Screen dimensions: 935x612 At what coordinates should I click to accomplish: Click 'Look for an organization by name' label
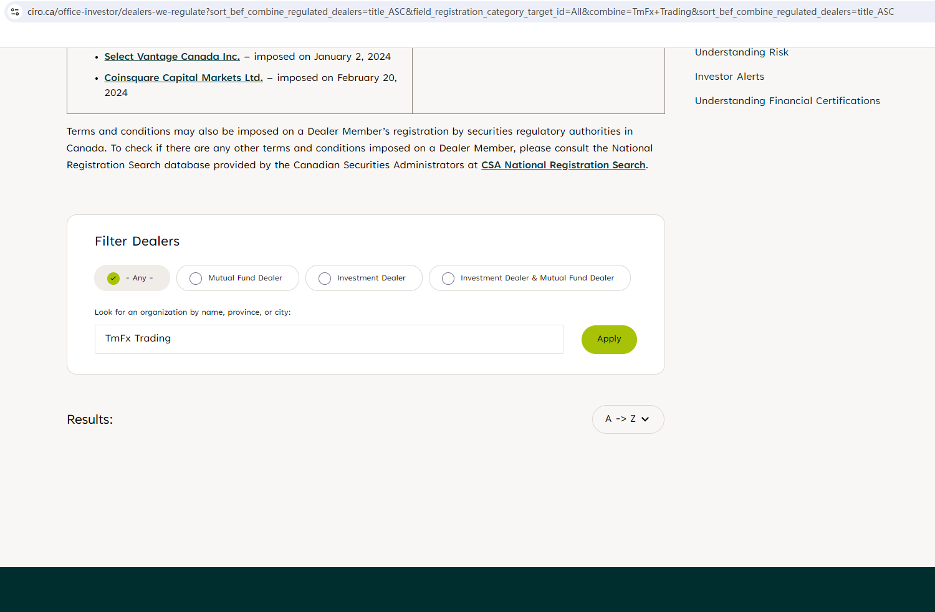tap(193, 312)
